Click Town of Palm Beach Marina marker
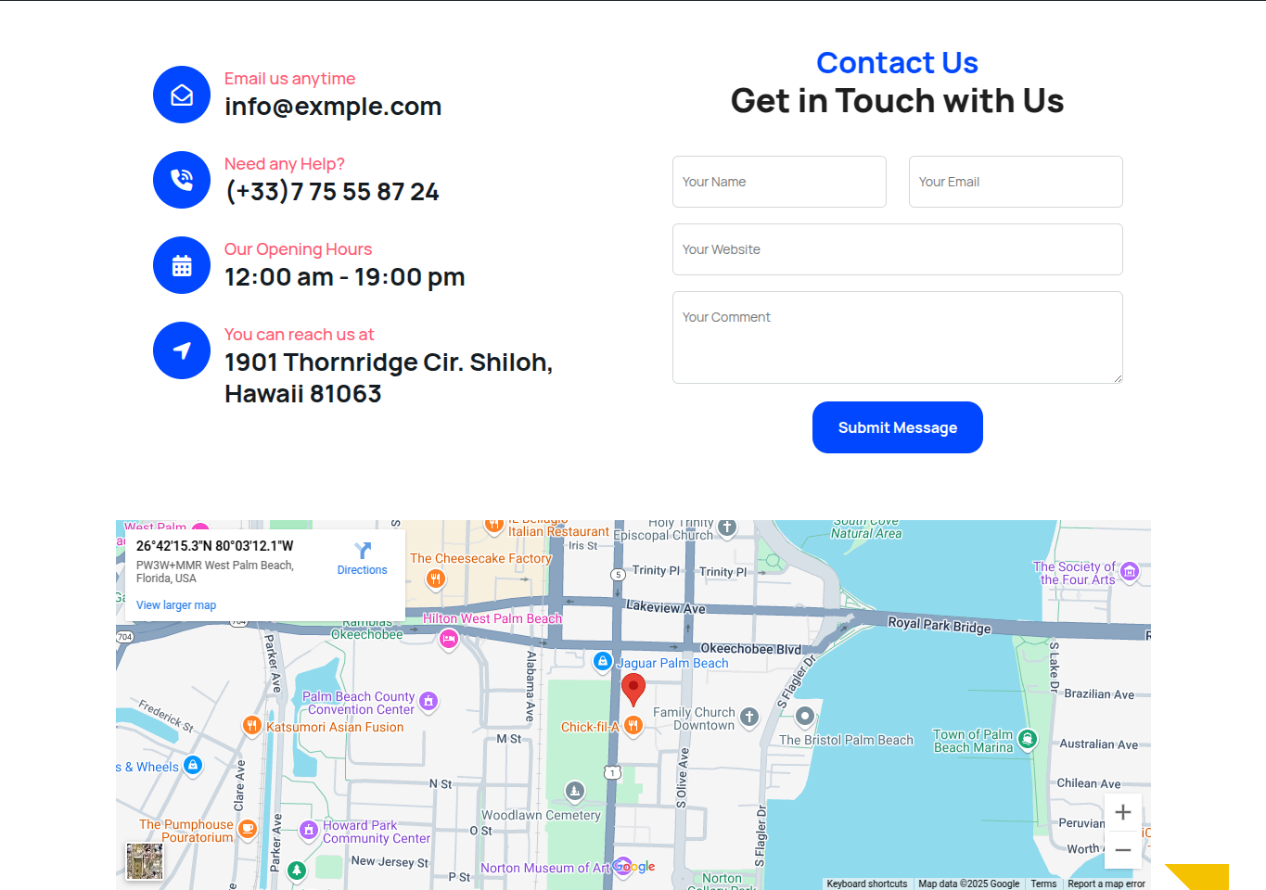Viewport: 1266px width, 890px height. point(1027,739)
